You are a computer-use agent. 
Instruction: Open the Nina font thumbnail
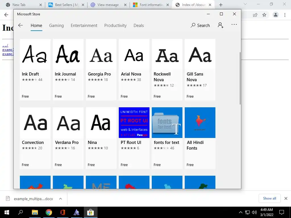101,123
